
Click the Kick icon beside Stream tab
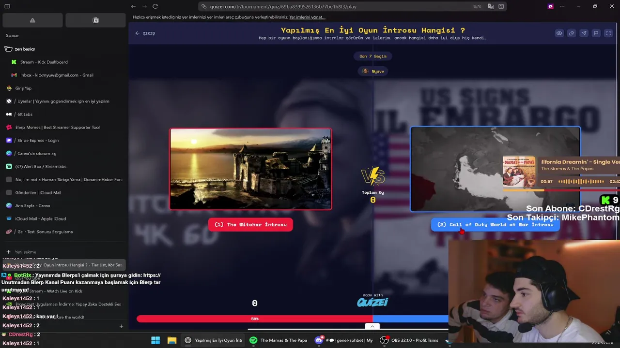(14, 62)
